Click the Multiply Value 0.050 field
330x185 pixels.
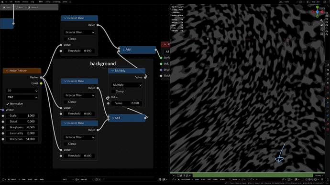(127, 103)
